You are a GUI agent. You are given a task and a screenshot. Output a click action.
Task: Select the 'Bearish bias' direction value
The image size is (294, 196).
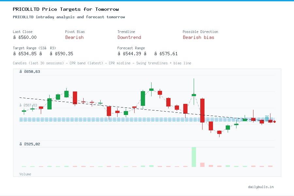pyautogui.click(x=198, y=37)
